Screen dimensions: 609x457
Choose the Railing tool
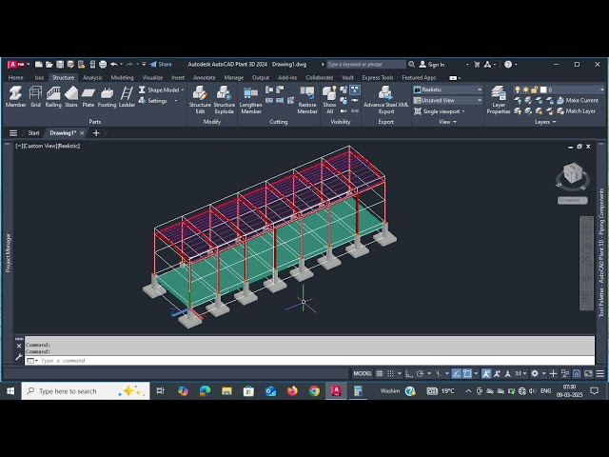(53, 97)
